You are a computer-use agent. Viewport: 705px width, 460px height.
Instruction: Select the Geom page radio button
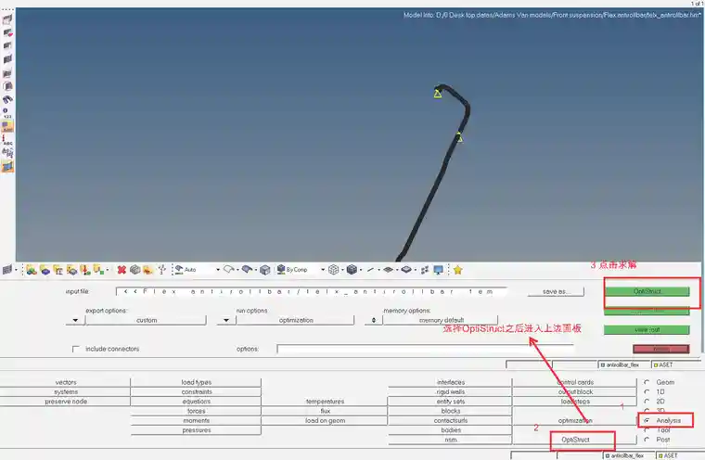pos(647,382)
